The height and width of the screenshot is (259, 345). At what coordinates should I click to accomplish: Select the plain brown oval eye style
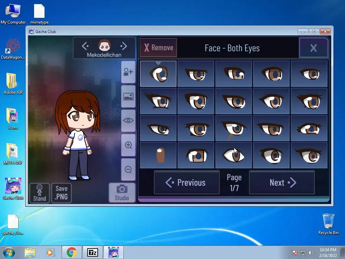click(158, 155)
